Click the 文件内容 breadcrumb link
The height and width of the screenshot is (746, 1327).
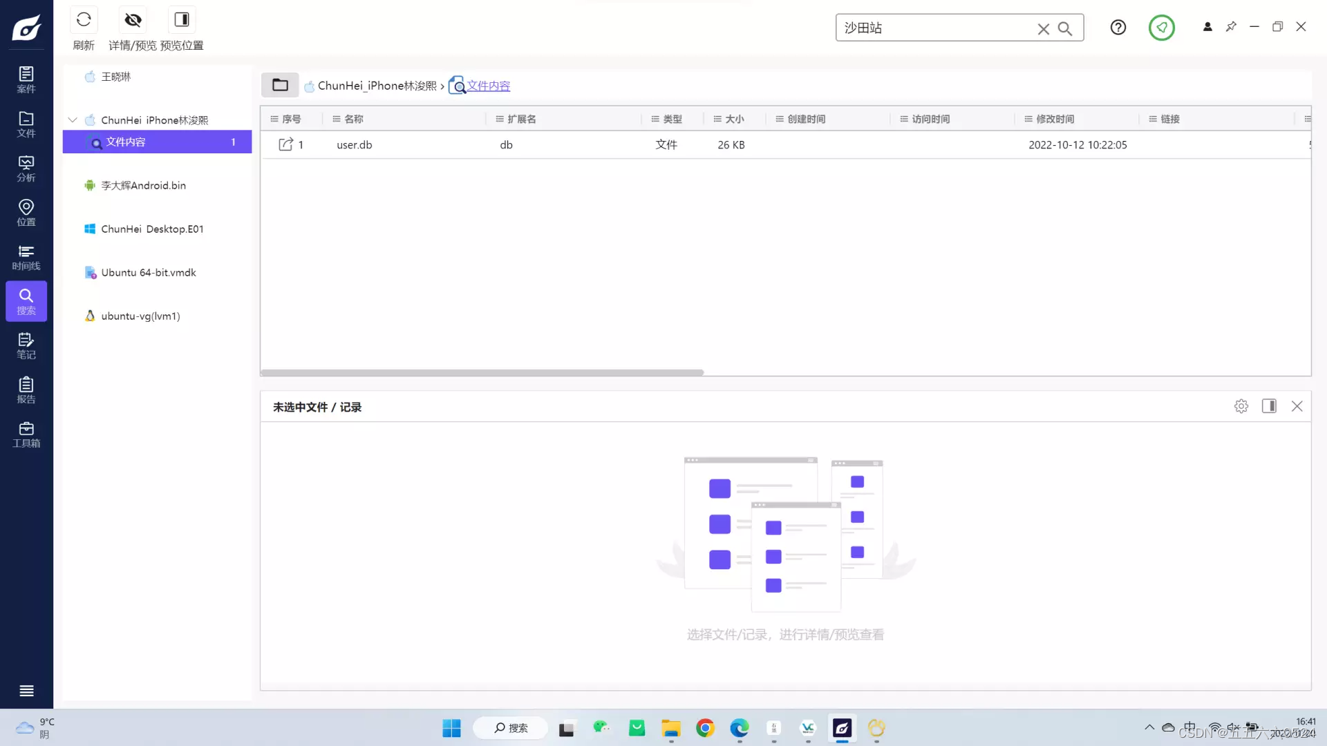click(488, 86)
